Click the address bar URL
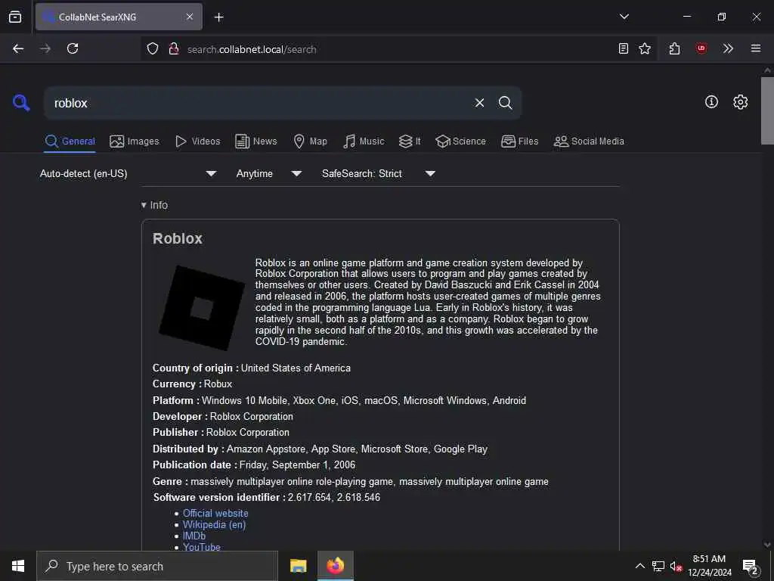The image size is (774, 581). [x=252, y=49]
